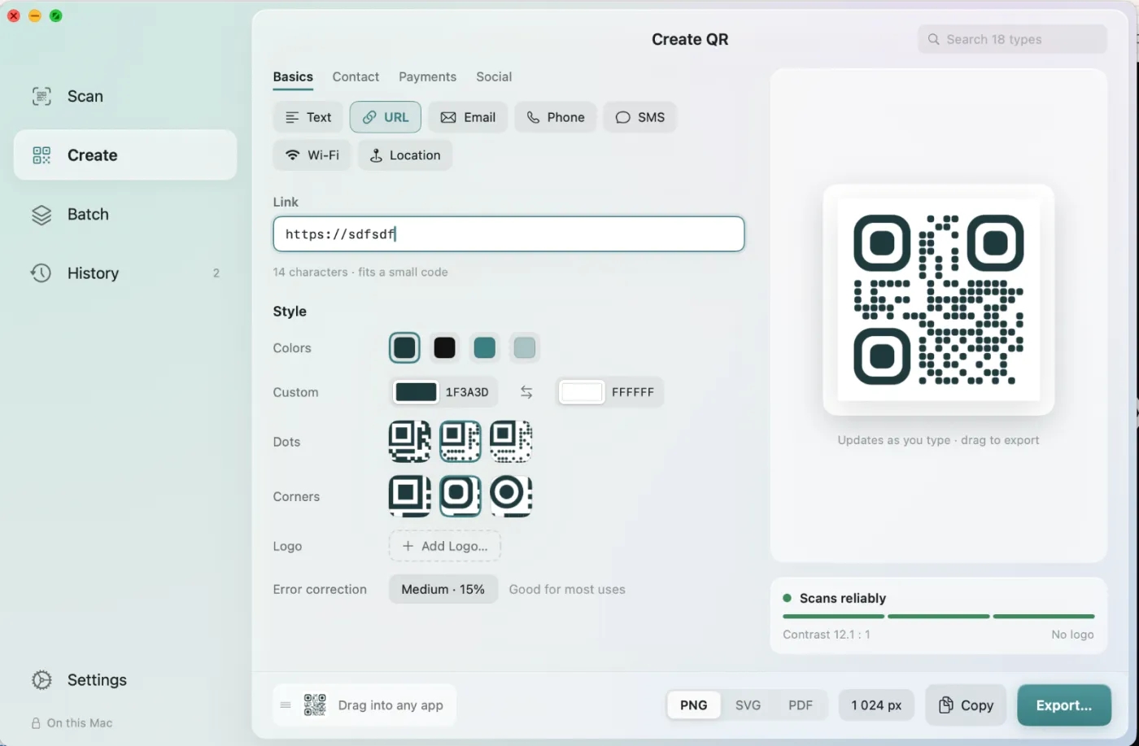Choose the Wi-Fi QR type
Image resolution: width=1139 pixels, height=746 pixels.
click(312, 155)
